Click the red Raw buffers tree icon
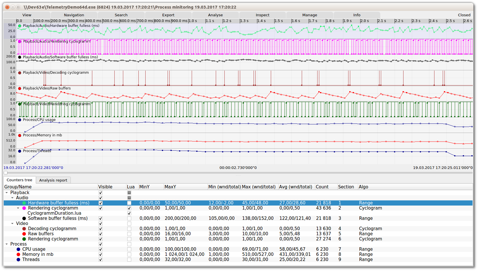This screenshot has width=478, height=271. click(24, 234)
